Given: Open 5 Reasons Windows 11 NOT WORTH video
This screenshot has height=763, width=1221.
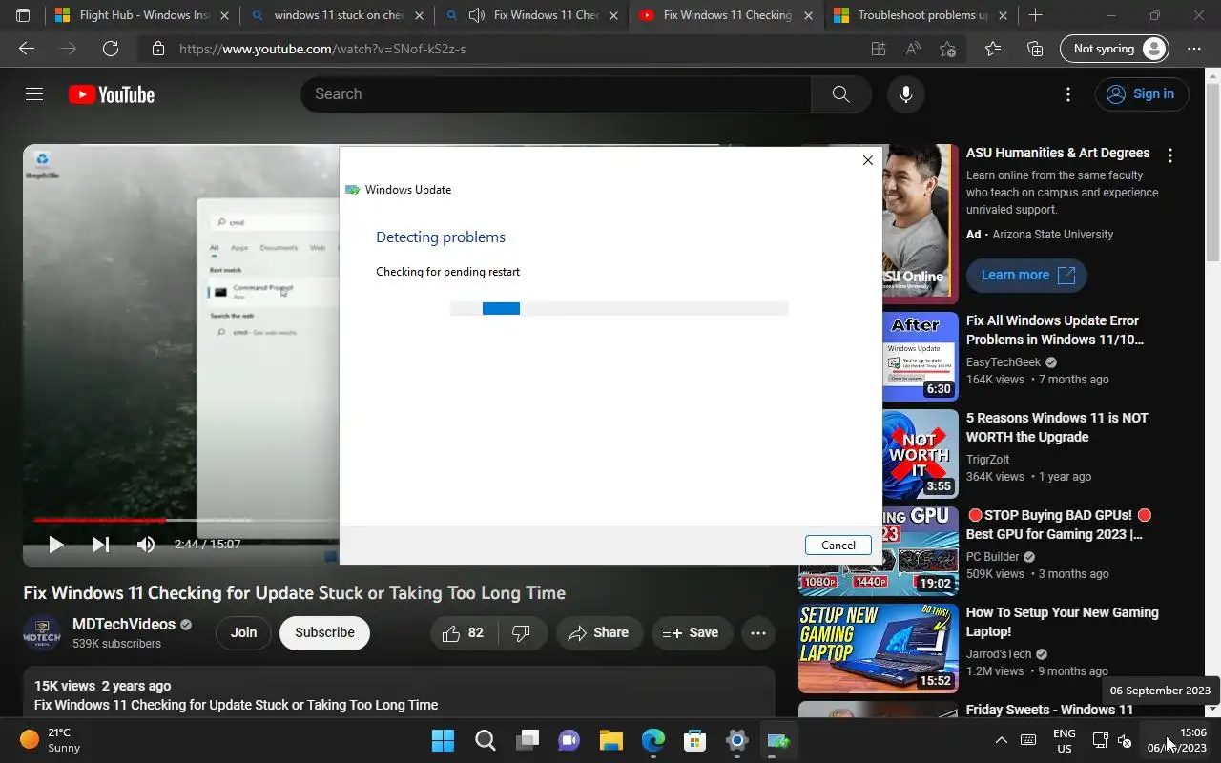Looking at the screenshot, I should tap(1057, 427).
